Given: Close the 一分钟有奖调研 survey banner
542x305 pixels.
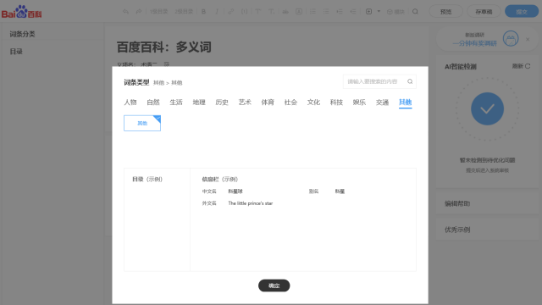Looking at the screenshot, I should [528, 40].
